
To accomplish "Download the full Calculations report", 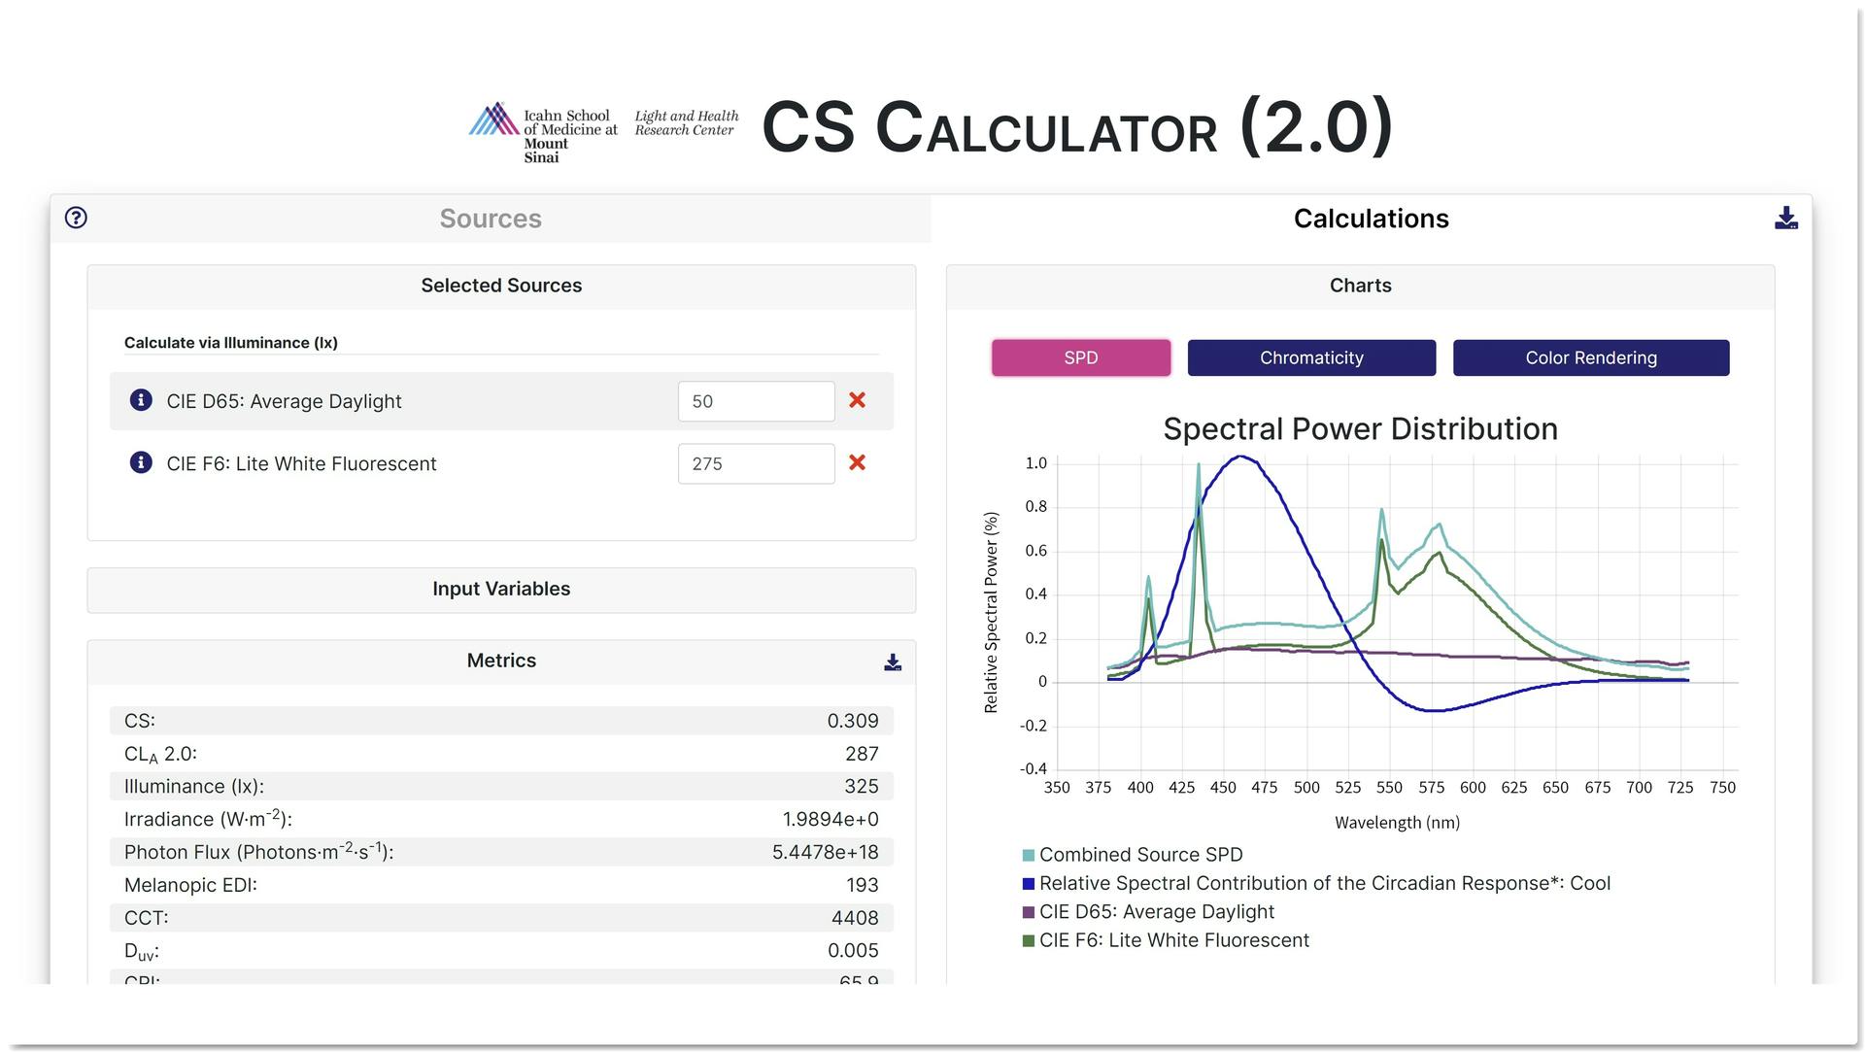I will pos(1785,220).
